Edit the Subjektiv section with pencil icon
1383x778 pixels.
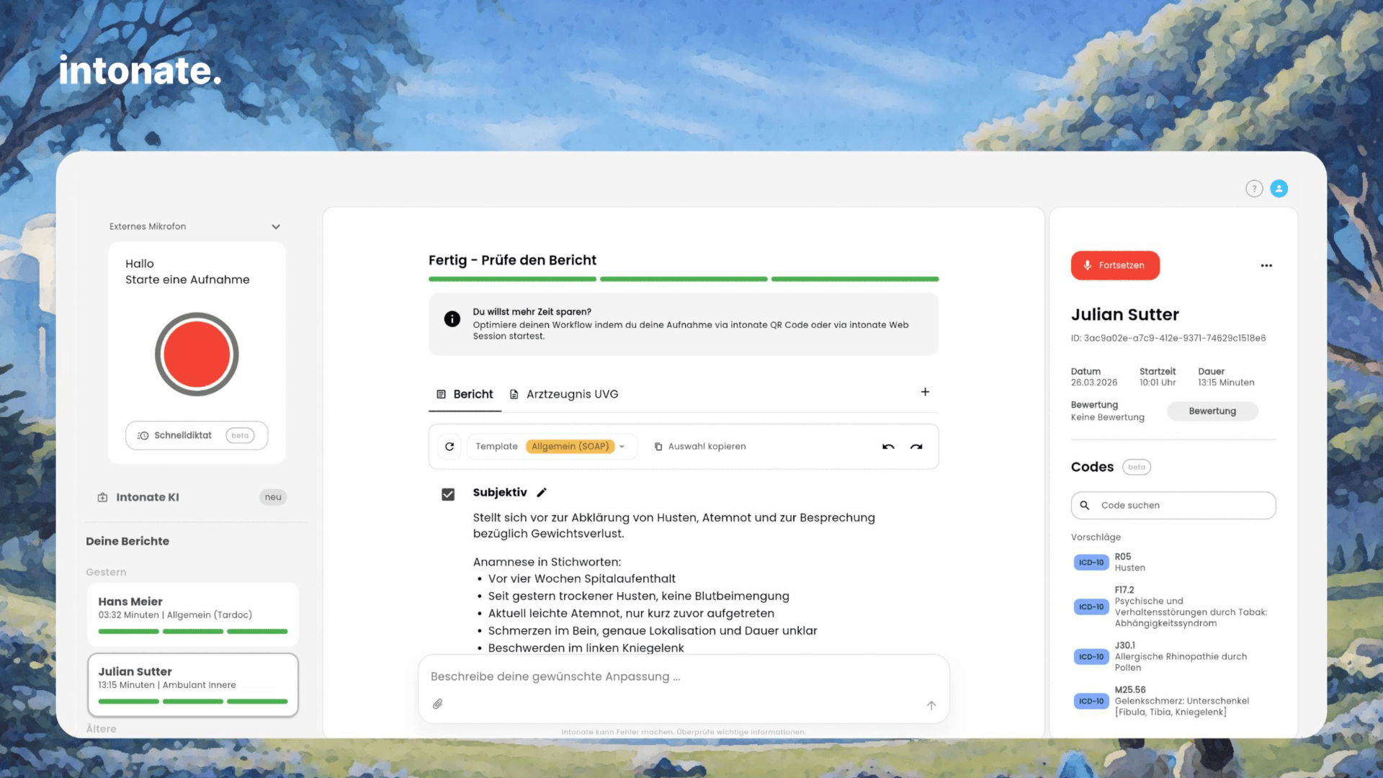(x=542, y=493)
